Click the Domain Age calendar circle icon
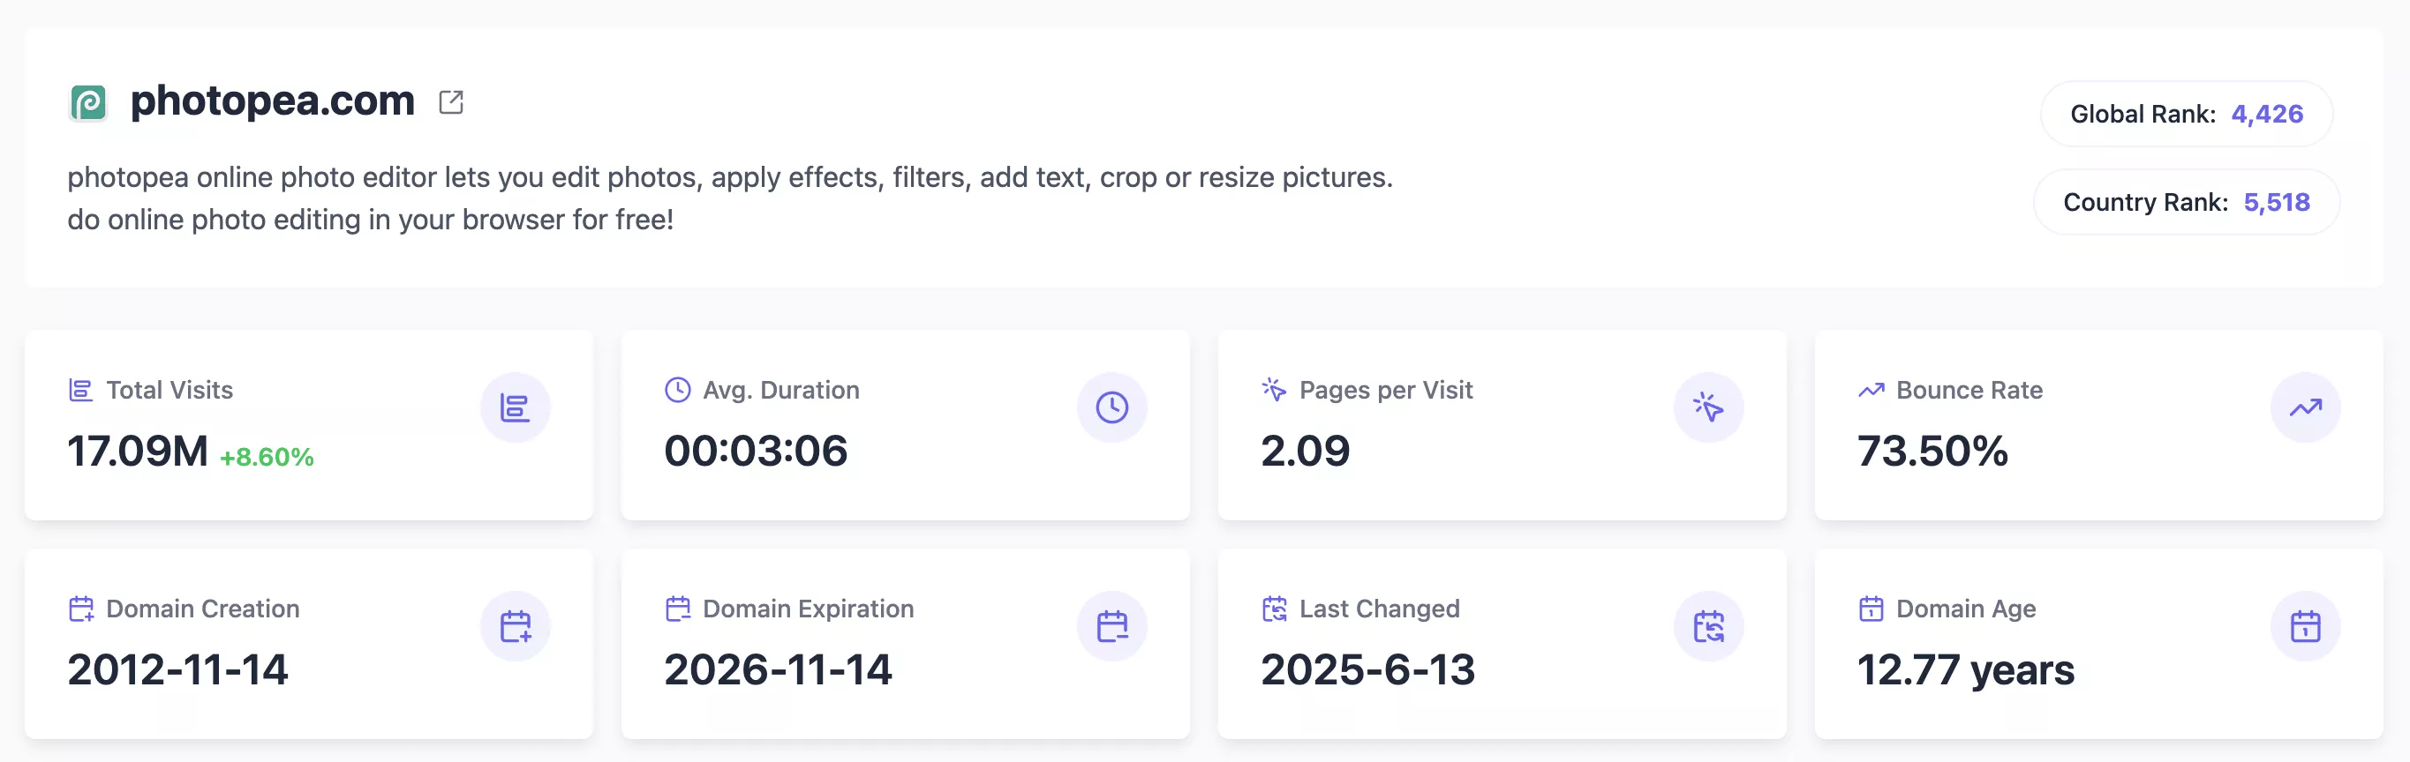Viewport: 2410px width, 762px height. (2305, 626)
